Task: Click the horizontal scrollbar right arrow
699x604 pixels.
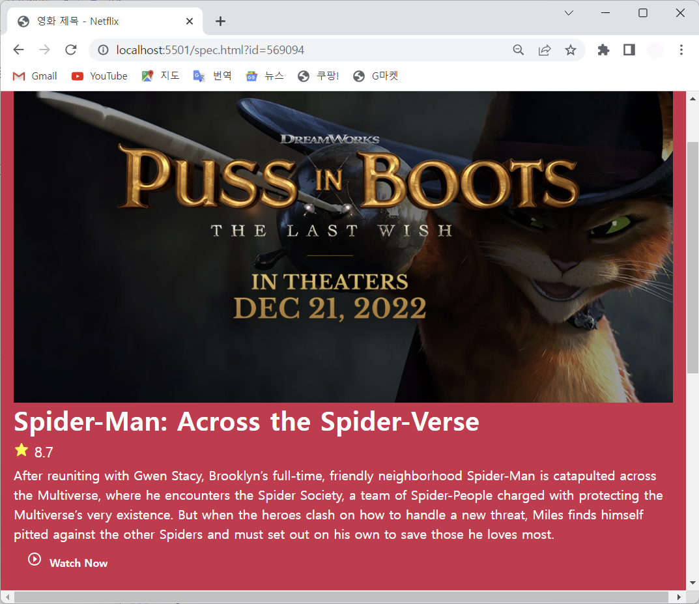Action: 679,597
